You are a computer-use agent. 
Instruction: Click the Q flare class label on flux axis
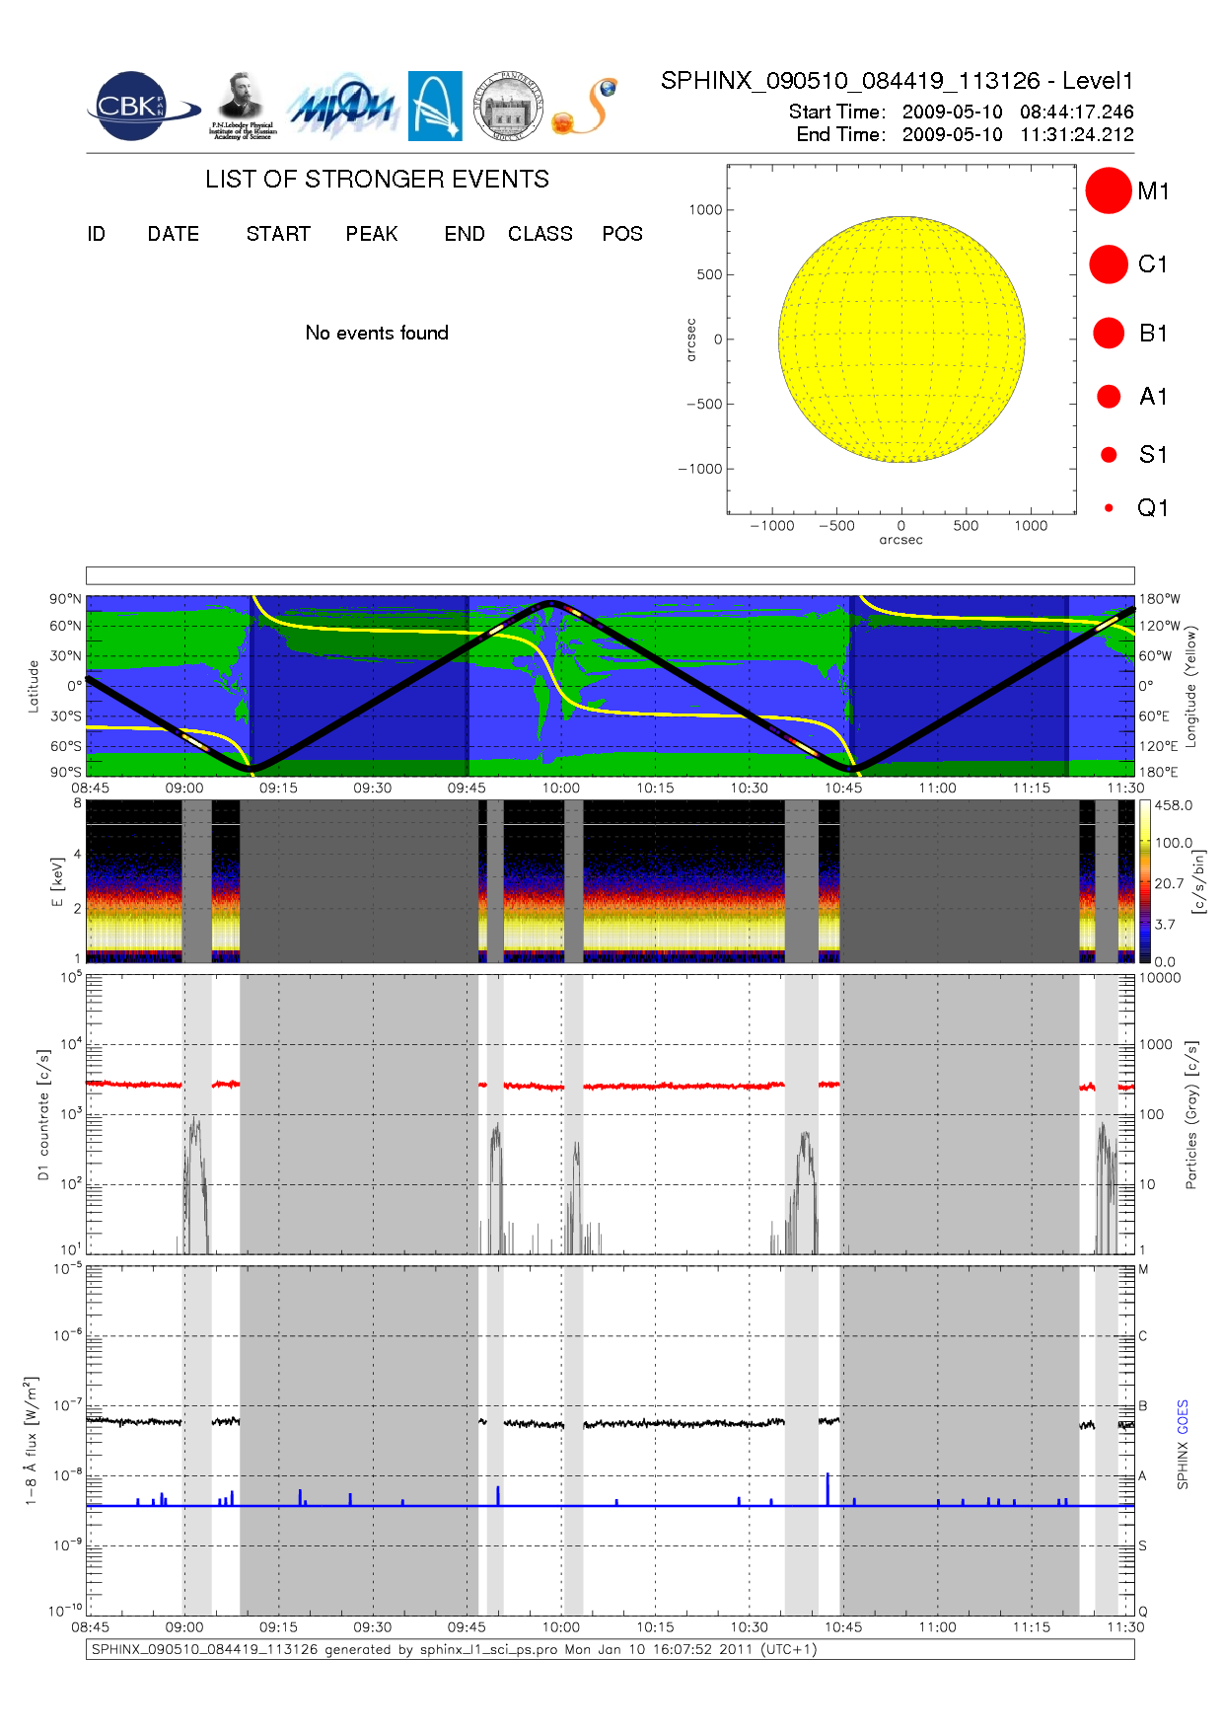click(1143, 1612)
